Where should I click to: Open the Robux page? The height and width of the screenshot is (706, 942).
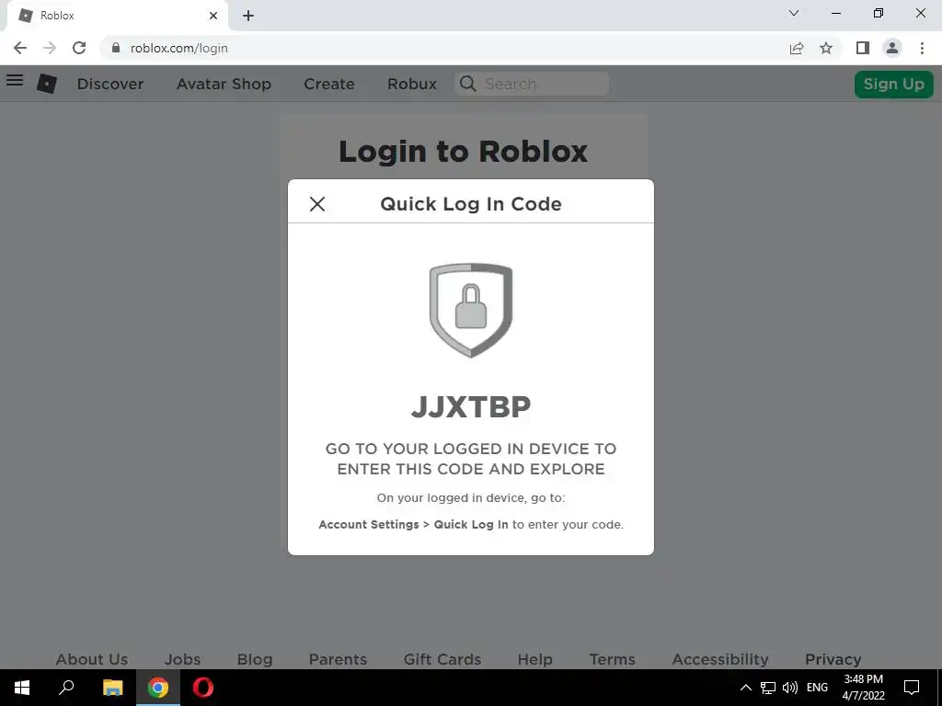(x=412, y=84)
